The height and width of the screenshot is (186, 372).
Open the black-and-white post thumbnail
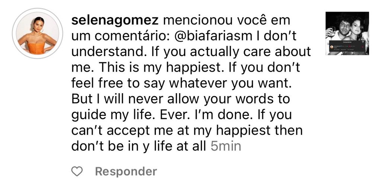click(347, 33)
